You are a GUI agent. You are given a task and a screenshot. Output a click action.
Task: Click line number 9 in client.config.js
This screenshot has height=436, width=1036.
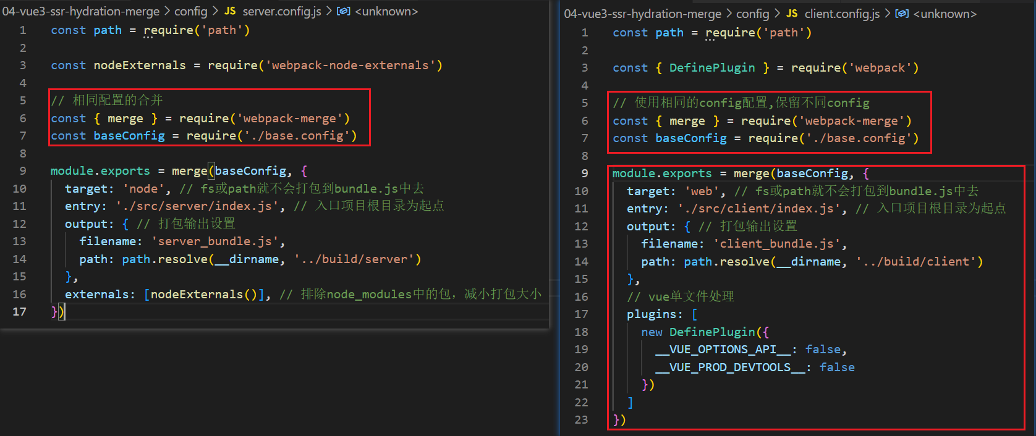[585, 174]
